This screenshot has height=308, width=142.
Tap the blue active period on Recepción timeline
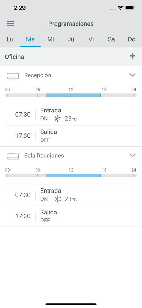click(x=73, y=95)
